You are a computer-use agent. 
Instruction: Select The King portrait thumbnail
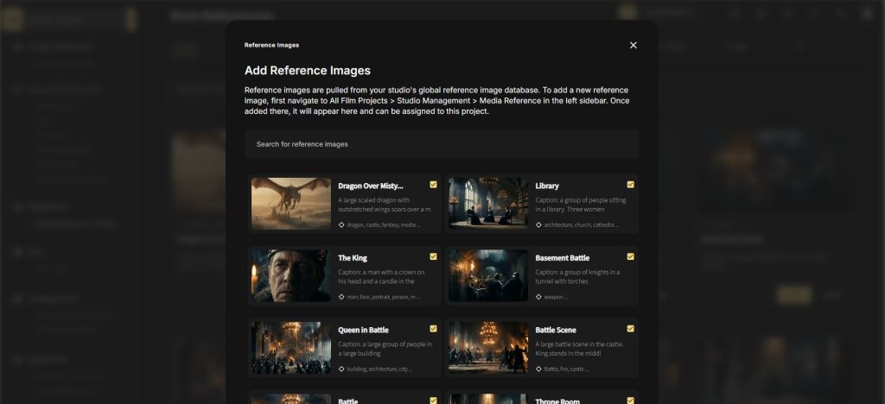(291, 275)
